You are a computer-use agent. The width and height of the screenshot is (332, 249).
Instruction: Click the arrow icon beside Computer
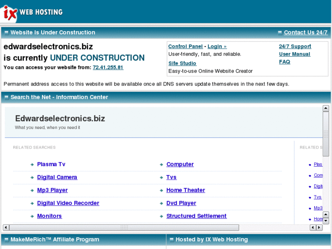point(162,164)
